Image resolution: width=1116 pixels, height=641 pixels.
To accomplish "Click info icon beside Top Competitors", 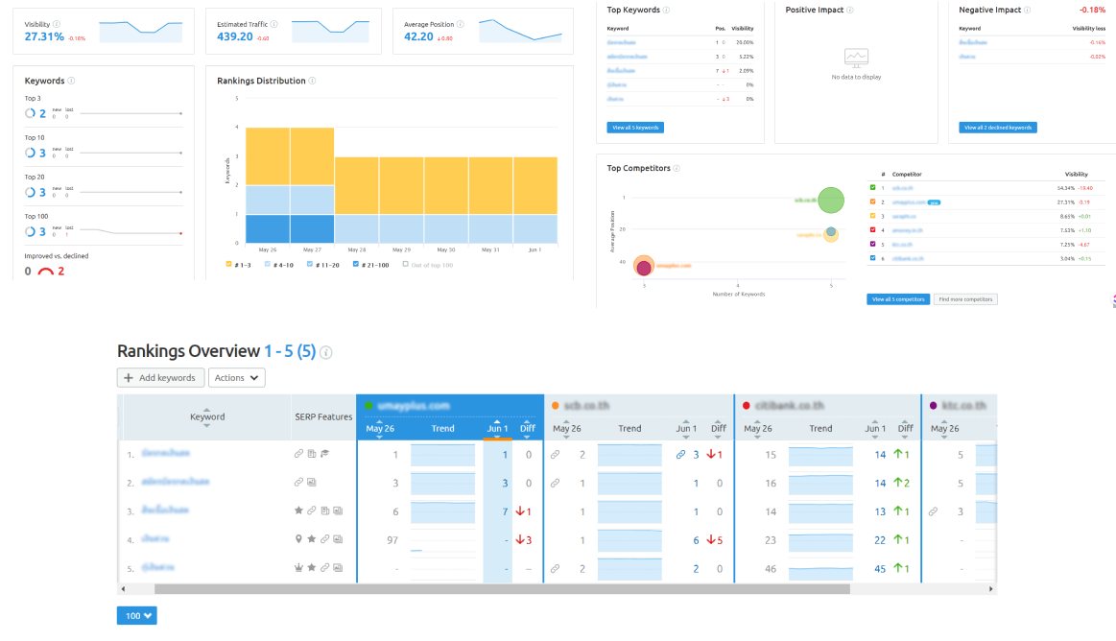I will (678, 169).
